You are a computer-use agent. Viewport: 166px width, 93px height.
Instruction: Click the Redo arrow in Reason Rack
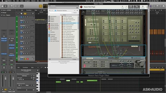pos(126,7)
